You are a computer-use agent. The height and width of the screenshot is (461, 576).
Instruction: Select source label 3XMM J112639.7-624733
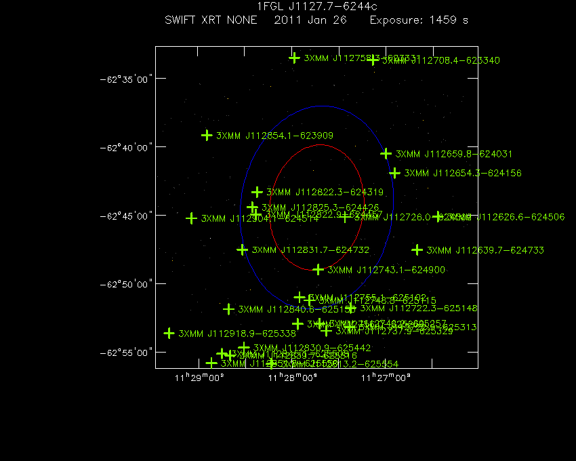tap(485, 250)
